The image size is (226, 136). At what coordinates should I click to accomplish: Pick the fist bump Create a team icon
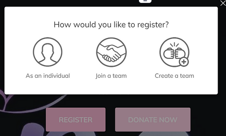(175, 52)
